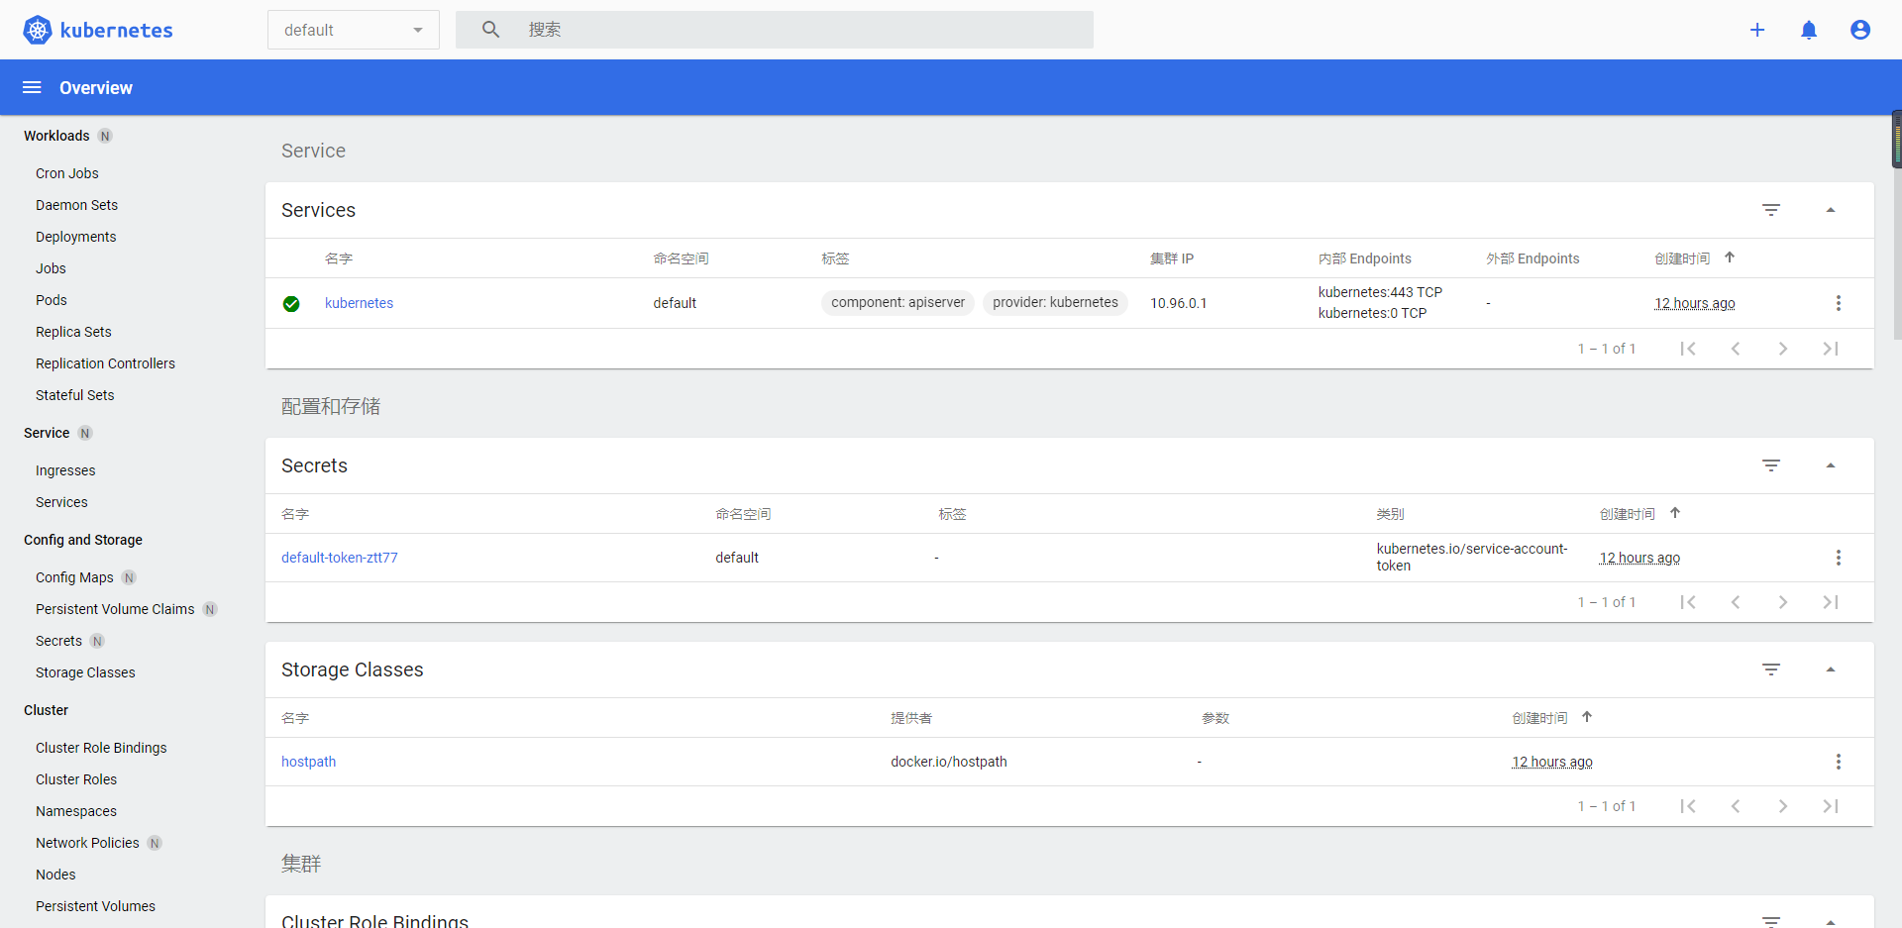Click the 10.96.0.1 cluster IP cell
Image resolution: width=1902 pixels, height=928 pixels.
(1179, 303)
